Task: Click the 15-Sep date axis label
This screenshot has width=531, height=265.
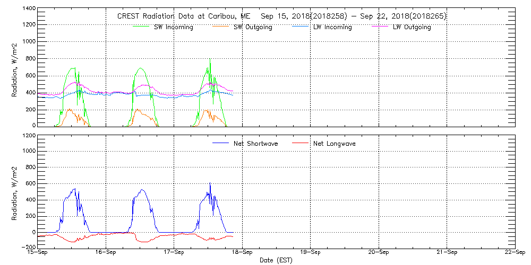Action: coord(38,253)
